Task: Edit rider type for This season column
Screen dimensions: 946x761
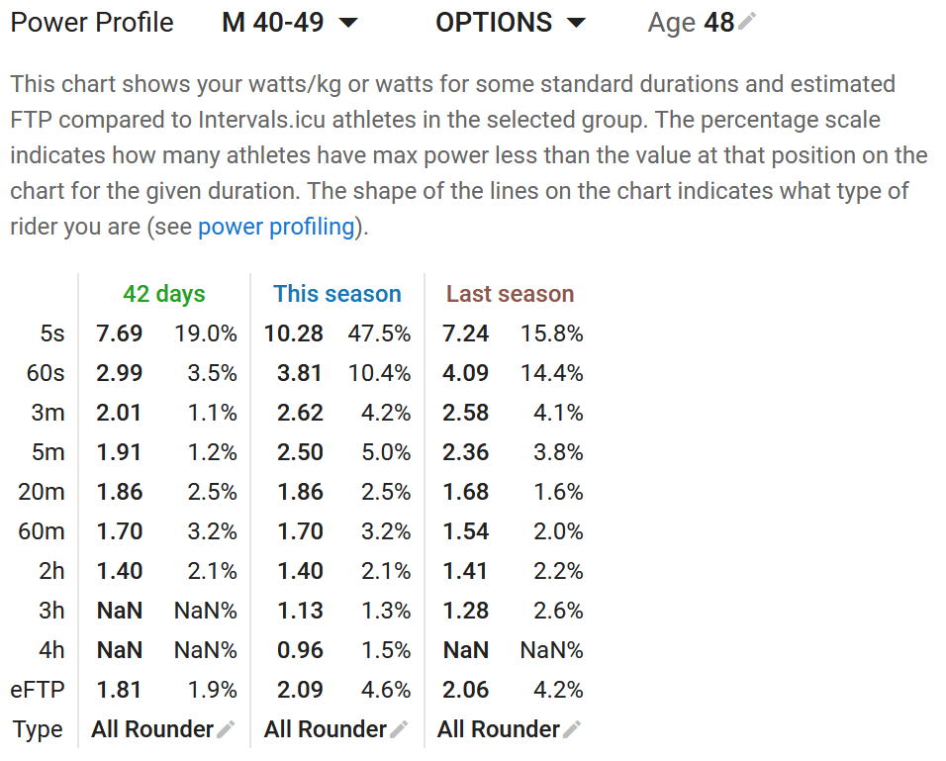Action: click(x=399, y=729)
